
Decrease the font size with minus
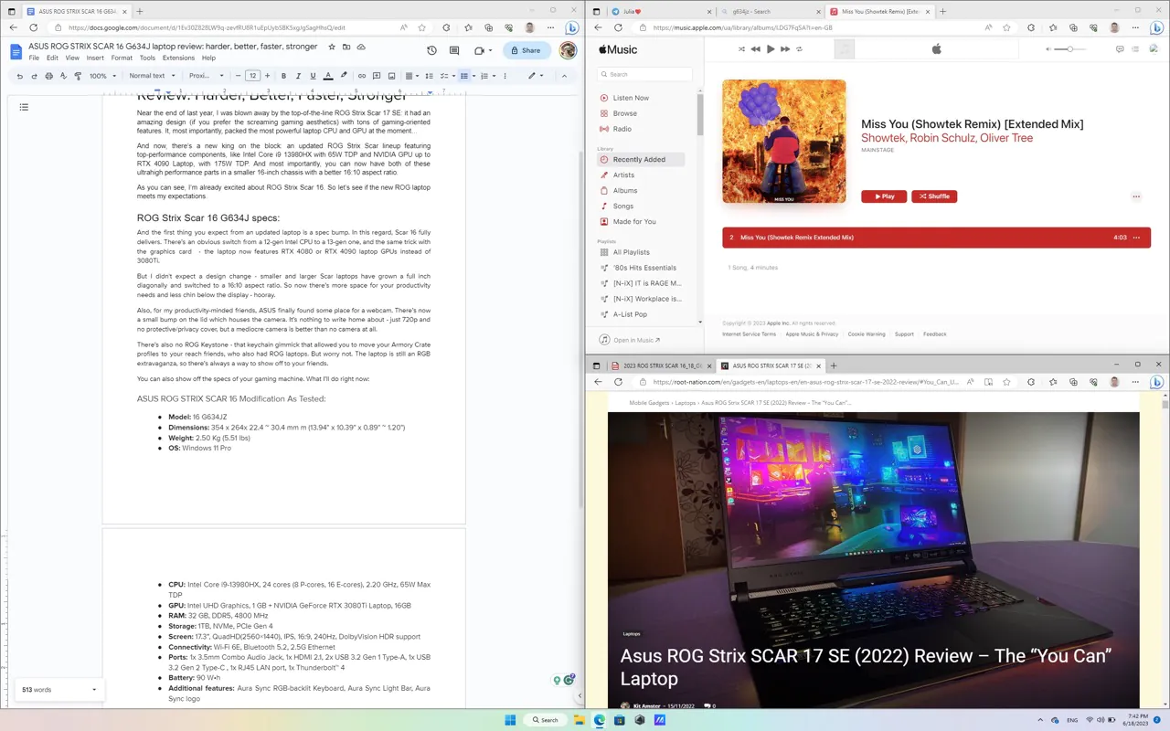pos(239,76)
